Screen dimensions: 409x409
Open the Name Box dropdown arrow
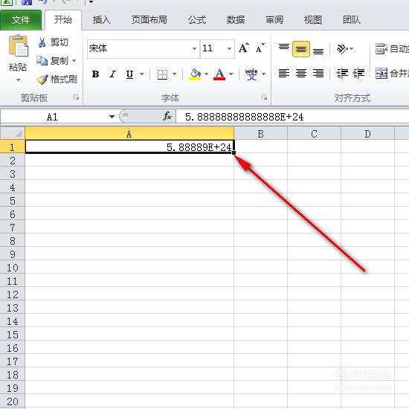click(112, 117)
